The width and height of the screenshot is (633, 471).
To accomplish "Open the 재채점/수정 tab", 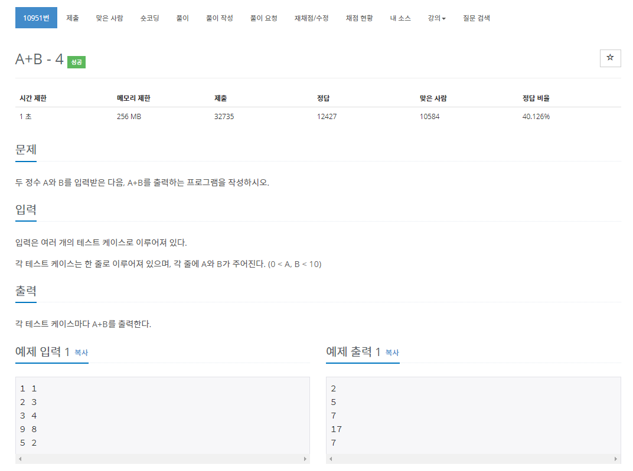I will point(311,18).
